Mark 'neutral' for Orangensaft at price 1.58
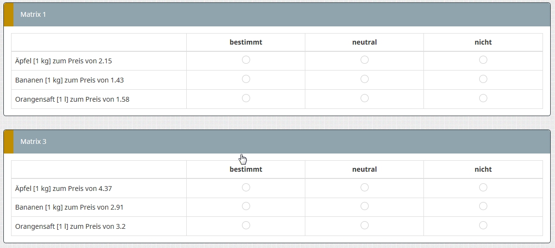The image size is (555, 248). click(x=364, y=98)
